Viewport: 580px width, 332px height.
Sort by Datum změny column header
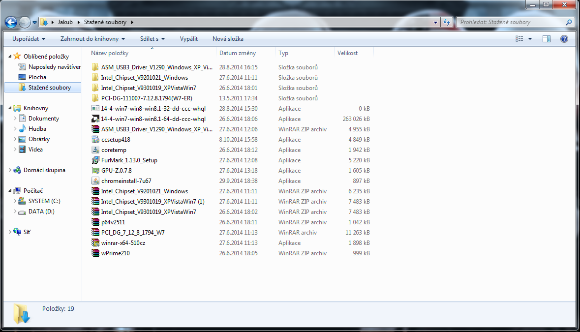coord(238,53)
